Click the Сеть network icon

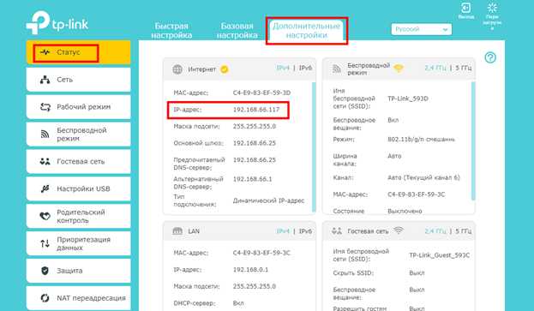[45, 80]
